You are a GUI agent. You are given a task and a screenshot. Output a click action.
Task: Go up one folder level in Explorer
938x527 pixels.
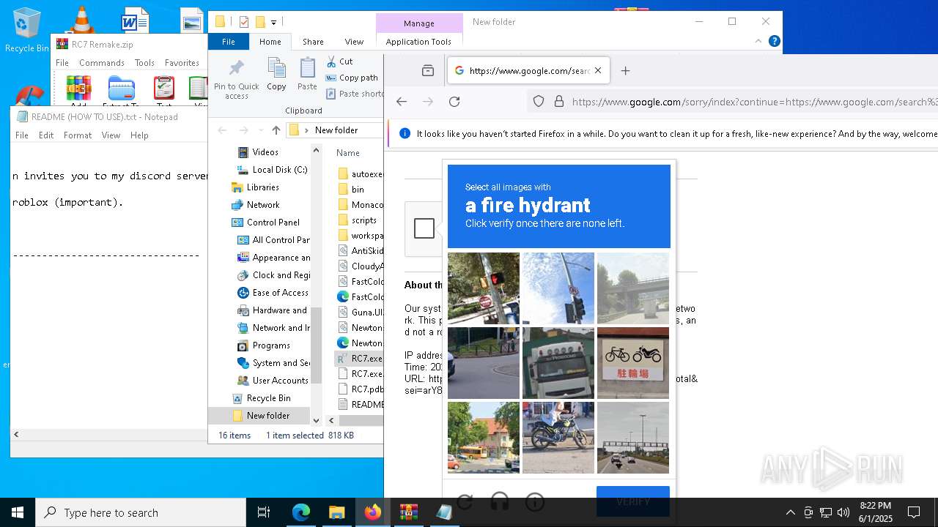[276, 130]
